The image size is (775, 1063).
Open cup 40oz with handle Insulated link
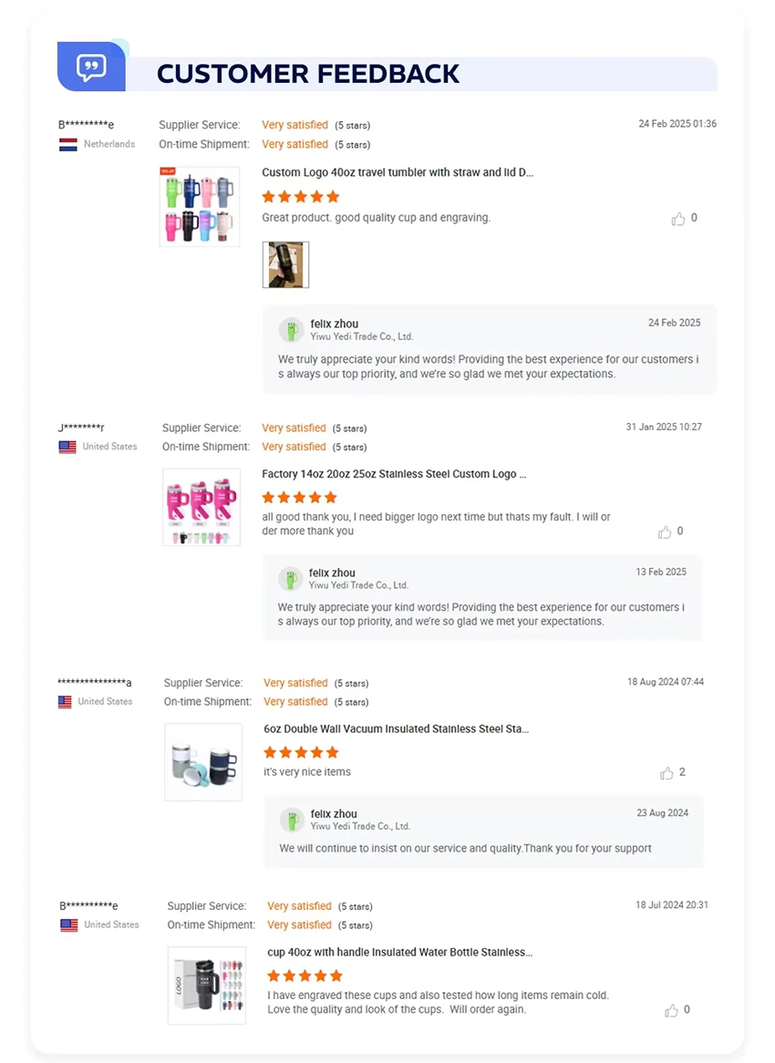(399, 952)
